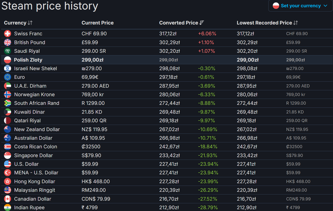Click the MENA - U.S. Dollar flag icon
The image size is (333, 211).
(8, 173)
